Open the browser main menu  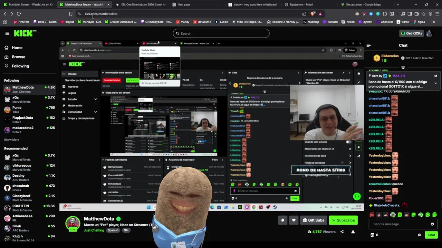pyautogui.click(x=437, y=14)
